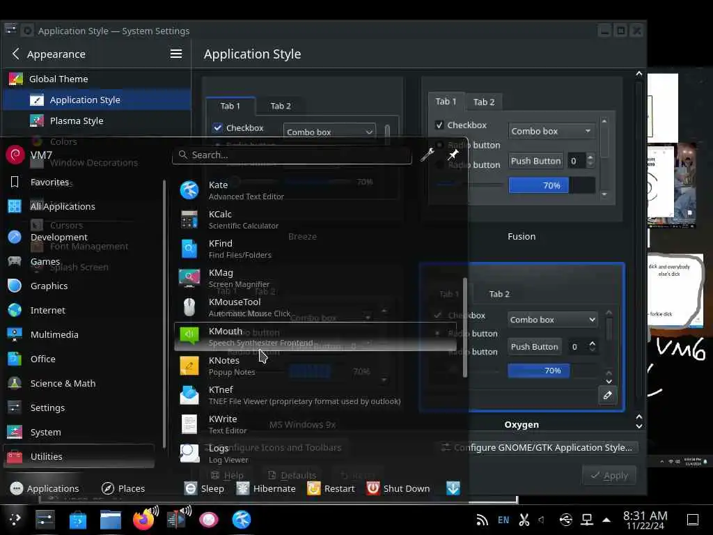Click Sleep button in launcher
The height and width of the screenshot is (535, 713).
(x=204, y=488)
